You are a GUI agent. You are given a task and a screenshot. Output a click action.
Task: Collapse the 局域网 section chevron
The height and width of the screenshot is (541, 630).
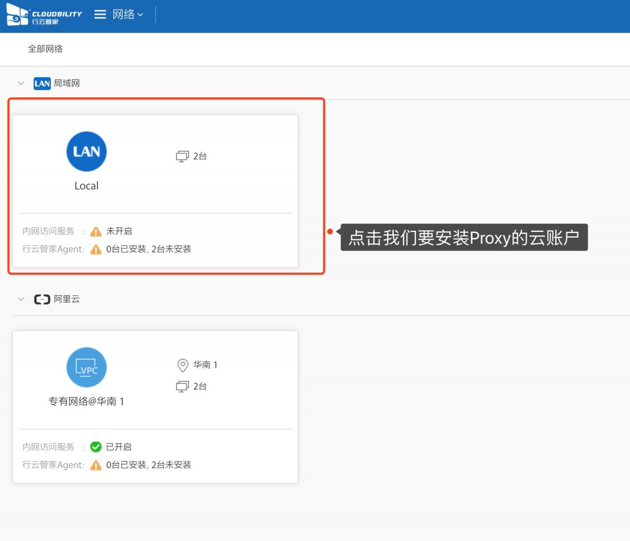coord(21,83)
